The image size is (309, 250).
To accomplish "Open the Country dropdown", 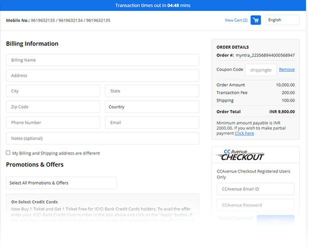I will point(152,107).
